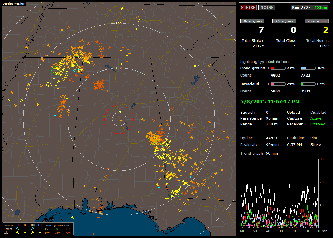Click the 75+ strike age color code

click(57, 233)
